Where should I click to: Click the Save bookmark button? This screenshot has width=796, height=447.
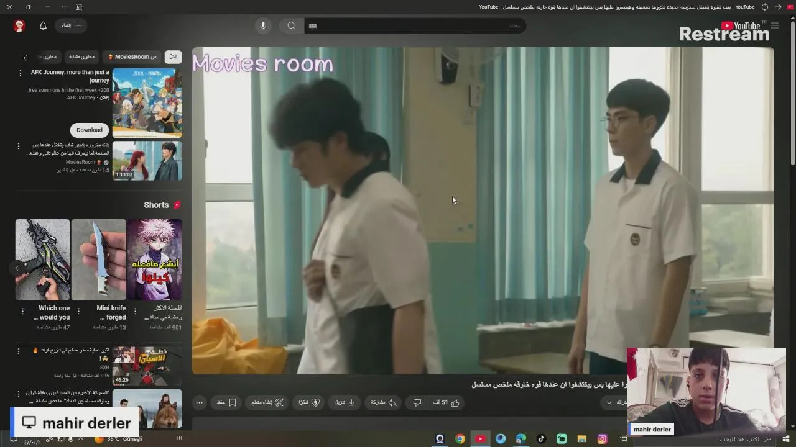(x=226, y=402)
